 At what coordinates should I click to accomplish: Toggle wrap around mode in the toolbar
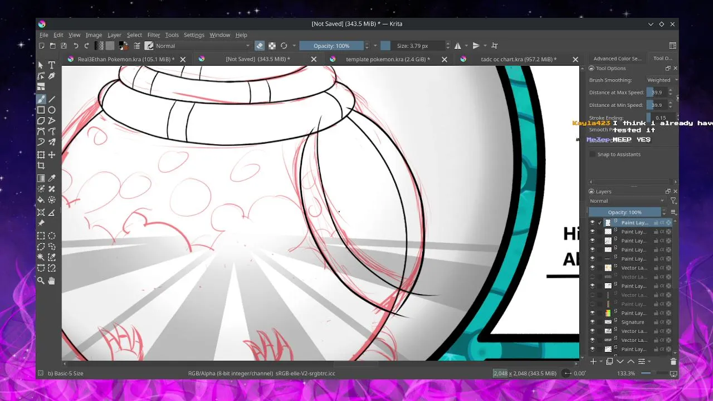(494, 46)
